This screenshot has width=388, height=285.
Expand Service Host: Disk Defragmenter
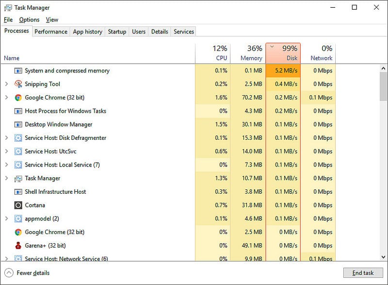coord(7,138)
